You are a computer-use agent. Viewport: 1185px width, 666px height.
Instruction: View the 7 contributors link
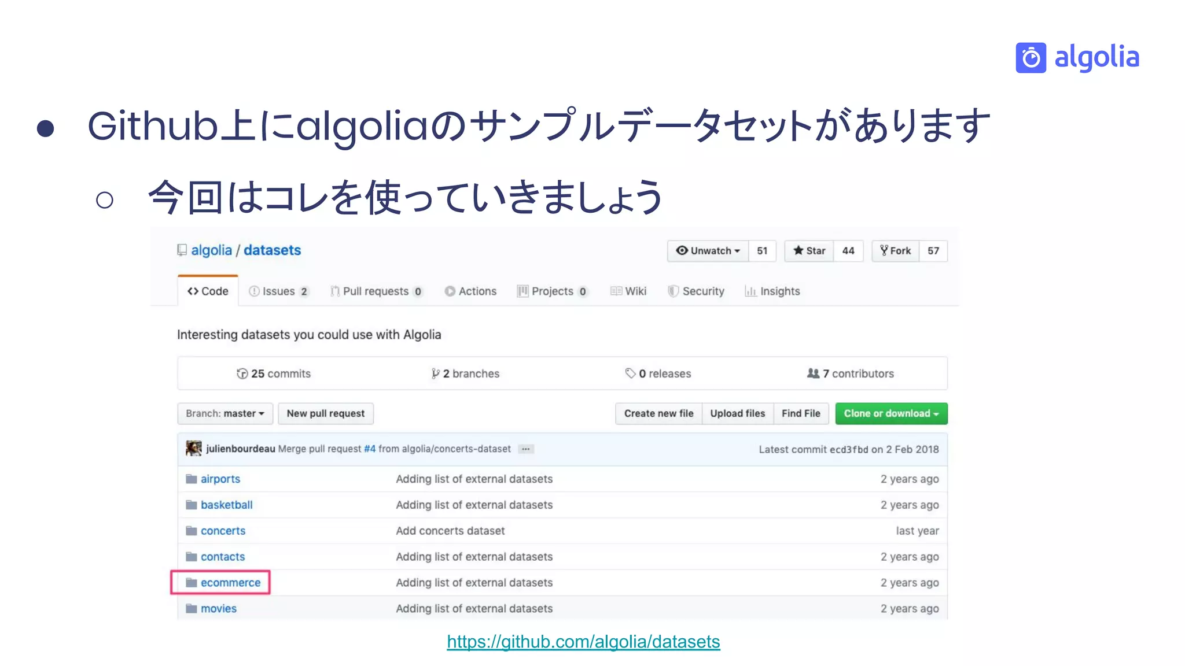pyautogui.click(x=851, y=373)
